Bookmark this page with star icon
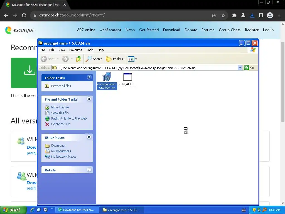This screenshot has height=214, width=285. (223, 15)
